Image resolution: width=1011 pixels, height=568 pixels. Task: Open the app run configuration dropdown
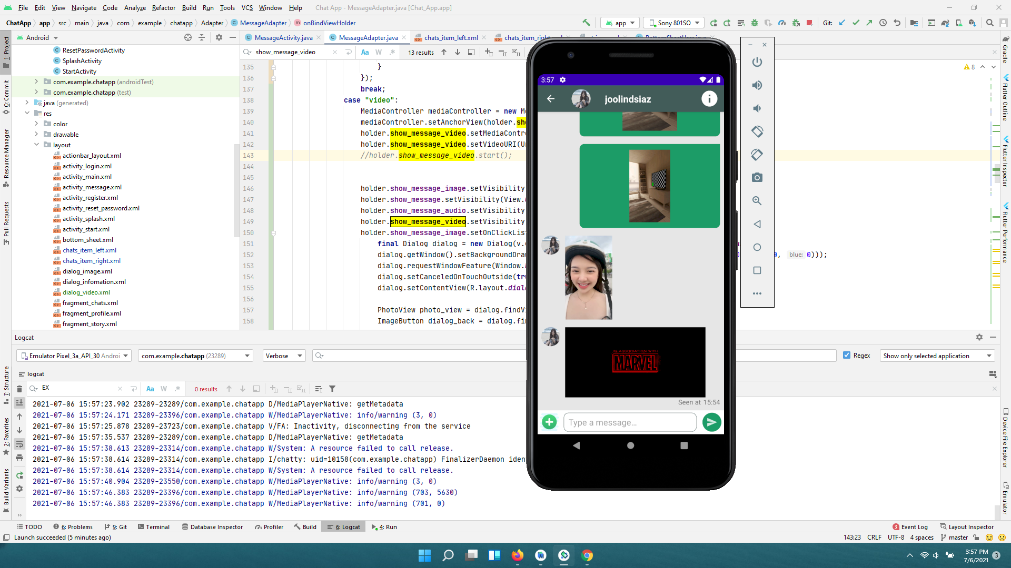pyautogui.click(x=620, y=23)
